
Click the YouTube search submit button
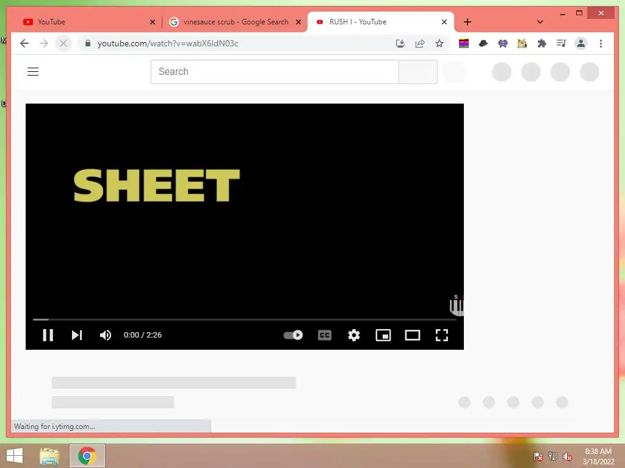tap(418, 72)
